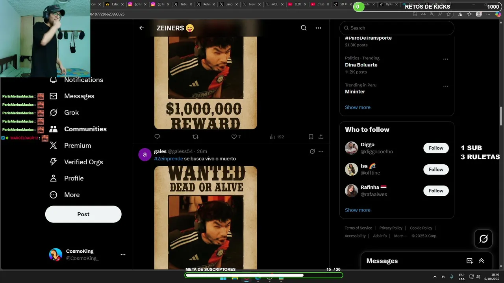Expand the More menu in sidebar
Screen dimensions: 504x283
[x=65, y=195]
